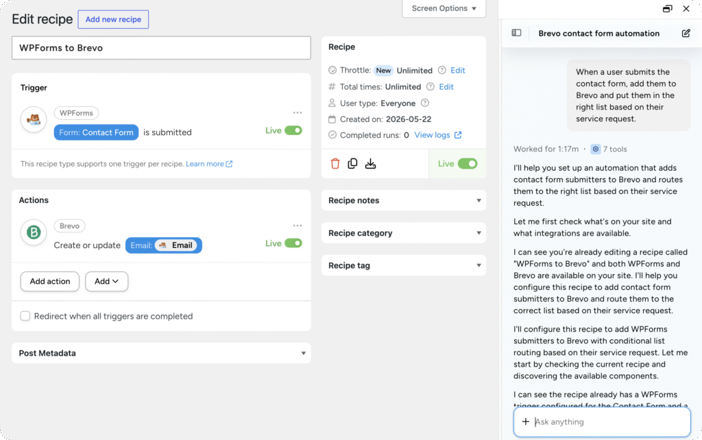Viewport: 702px width, 440px height.
Task: Toggle the WPForms trigger Live switch
Action: (293, 130)
